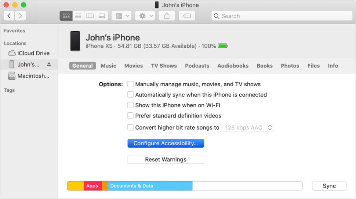356x199 pixels.
Task: Switch to the Files tab
Action: [x=313, y=66]
